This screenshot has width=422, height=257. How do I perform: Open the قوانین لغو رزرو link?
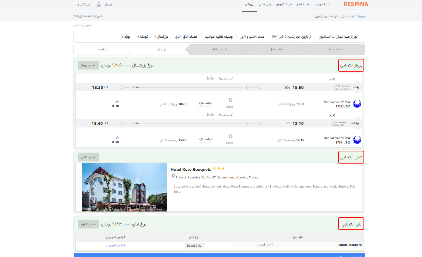click(x=115, y=245)
